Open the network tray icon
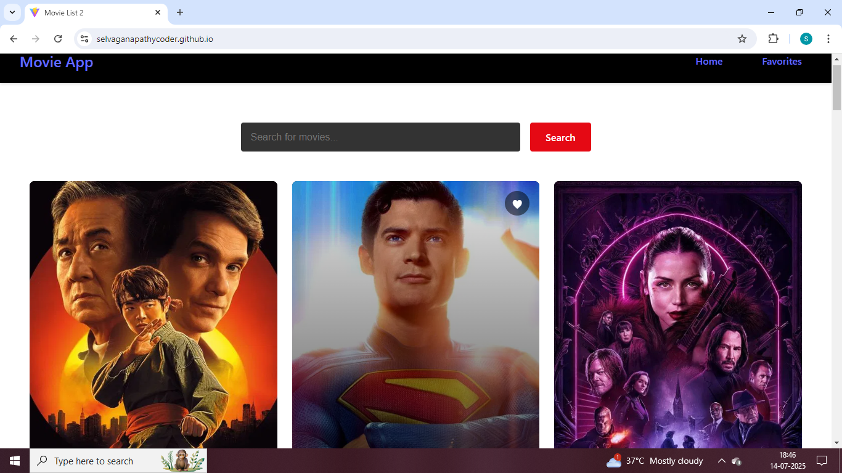 pyautogui.click(x=736, y=461)
